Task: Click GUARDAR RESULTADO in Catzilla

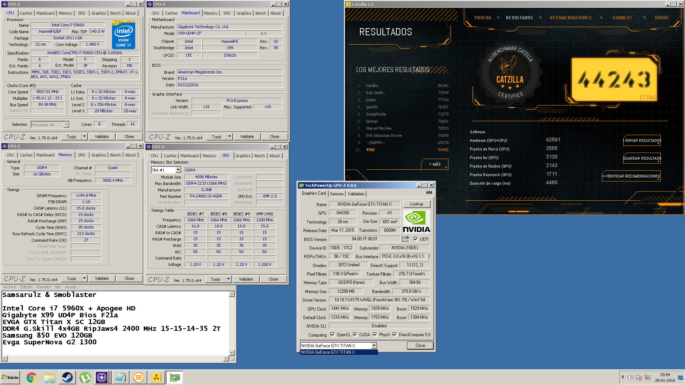Action: pos(642,158)
